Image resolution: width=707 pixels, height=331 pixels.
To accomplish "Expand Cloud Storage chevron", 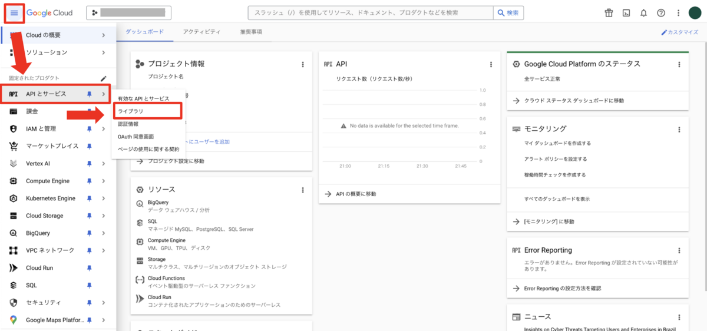I will (103, 216).
